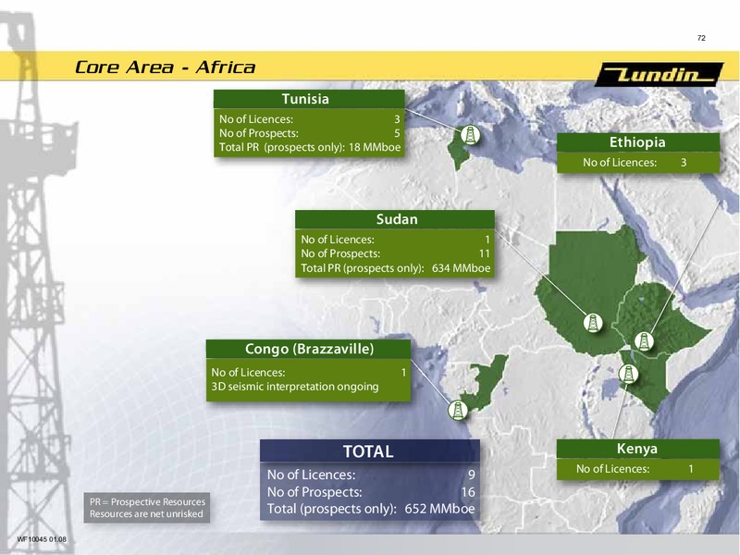Click Sudan's No of Licences row
The width and height of the screenshot is (740, 555).
[396, 240]
